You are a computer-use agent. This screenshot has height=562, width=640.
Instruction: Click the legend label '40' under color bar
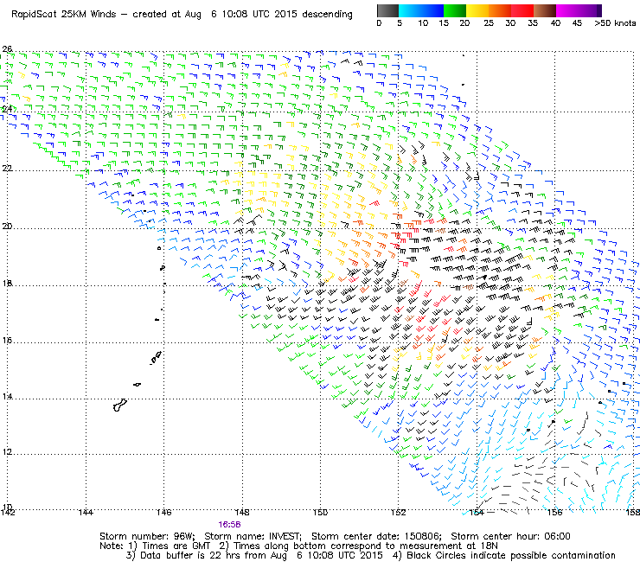(x=555, y=23)
